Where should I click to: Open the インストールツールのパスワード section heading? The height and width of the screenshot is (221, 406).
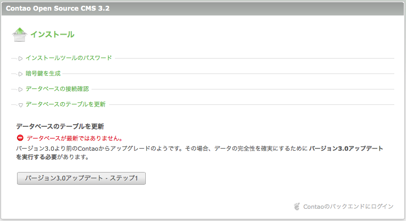click(69, 58)
